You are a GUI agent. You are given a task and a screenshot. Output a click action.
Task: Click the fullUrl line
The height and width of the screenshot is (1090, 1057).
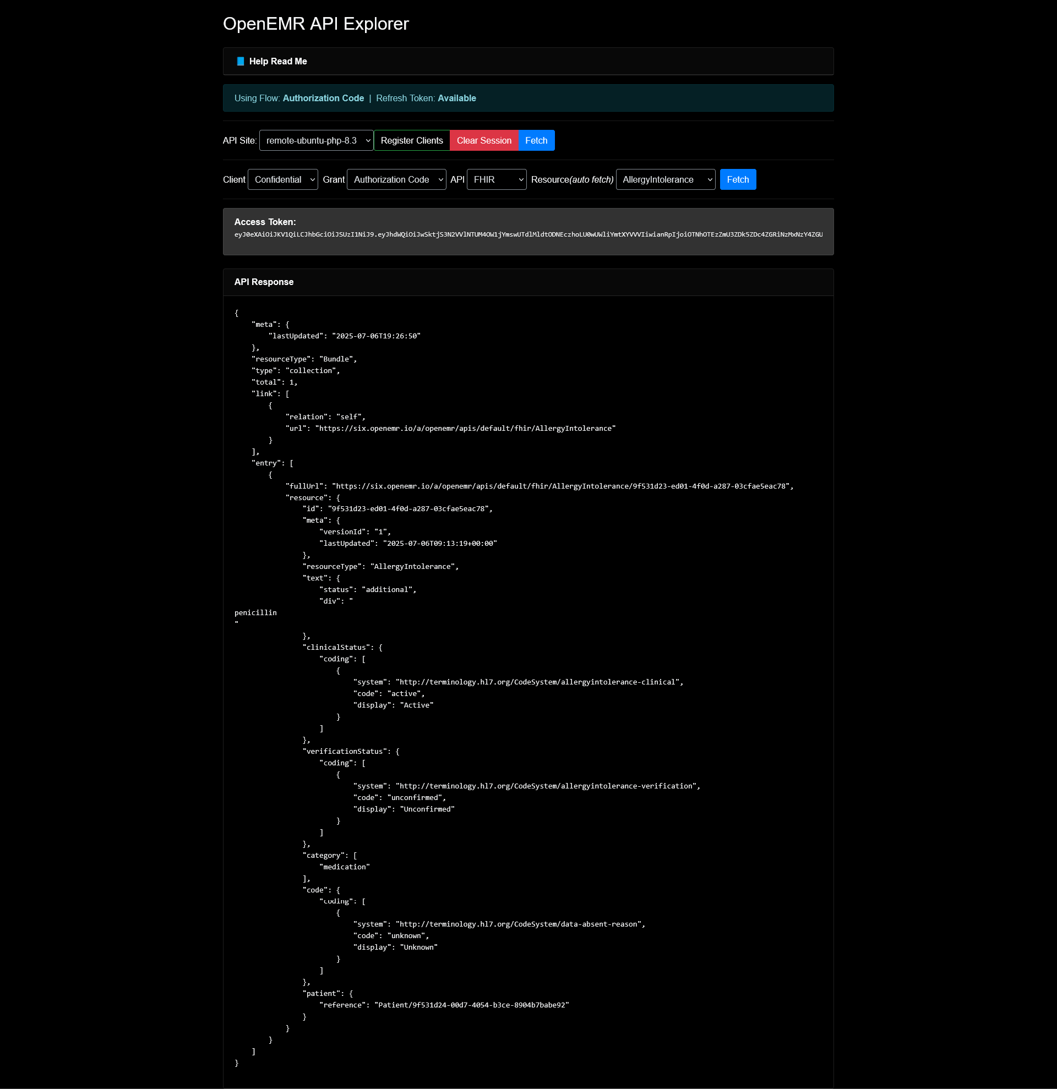[x=540, y=486]
